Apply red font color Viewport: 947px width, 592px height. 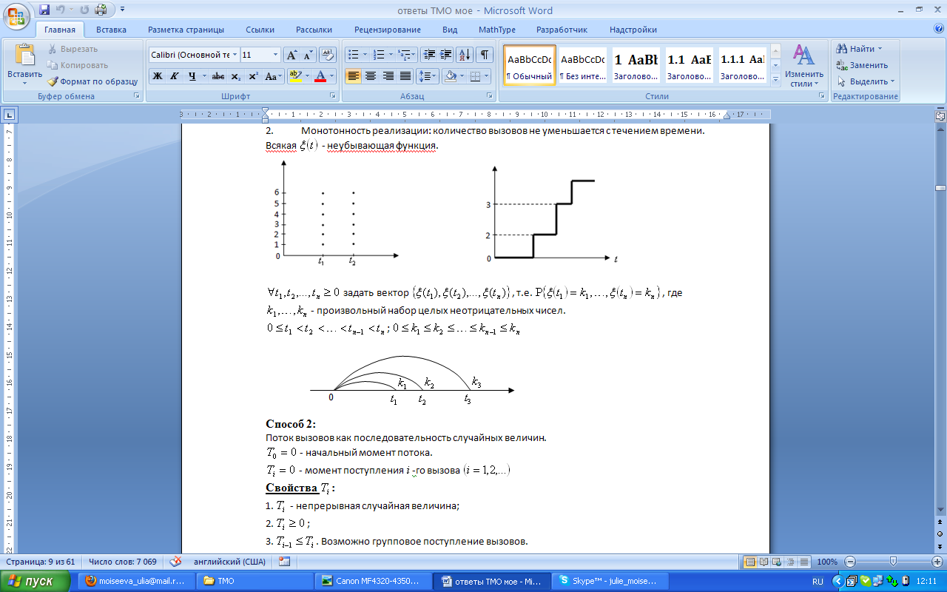(x=320, y=76)
